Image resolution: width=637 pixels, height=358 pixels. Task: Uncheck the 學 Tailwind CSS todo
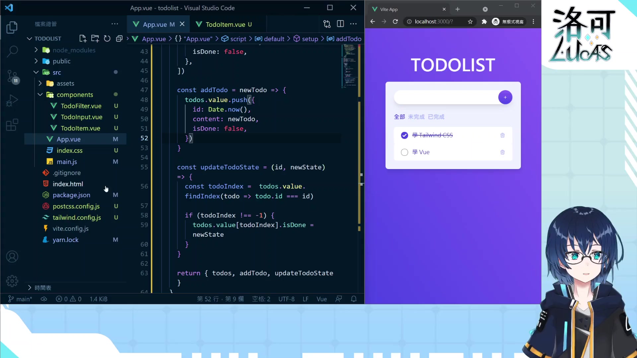pyautogui.click(x=404, y=135)
